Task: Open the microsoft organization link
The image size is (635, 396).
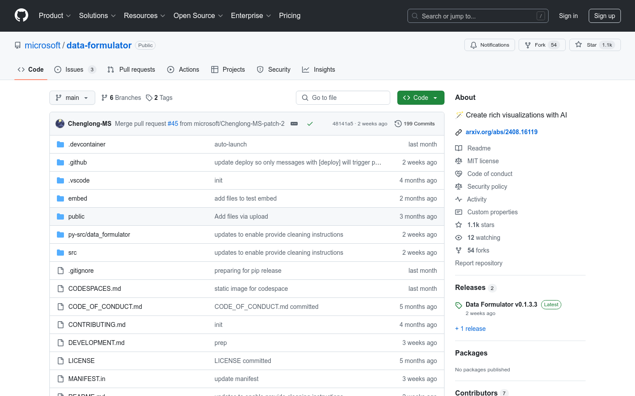Action: (x=42, y=45)
